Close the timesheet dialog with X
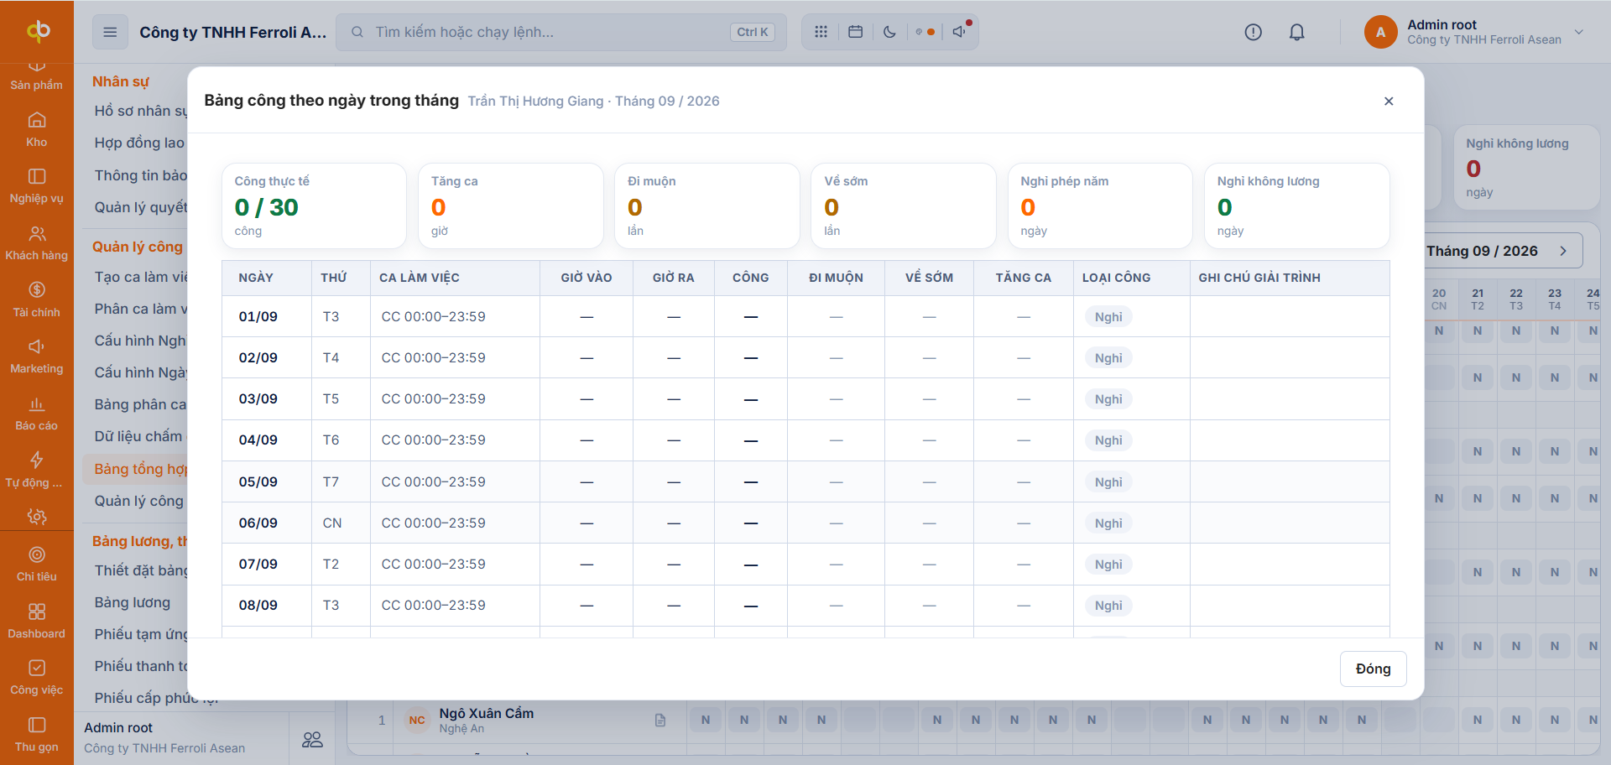The image size is (1611, 765). click(1389, 101)
